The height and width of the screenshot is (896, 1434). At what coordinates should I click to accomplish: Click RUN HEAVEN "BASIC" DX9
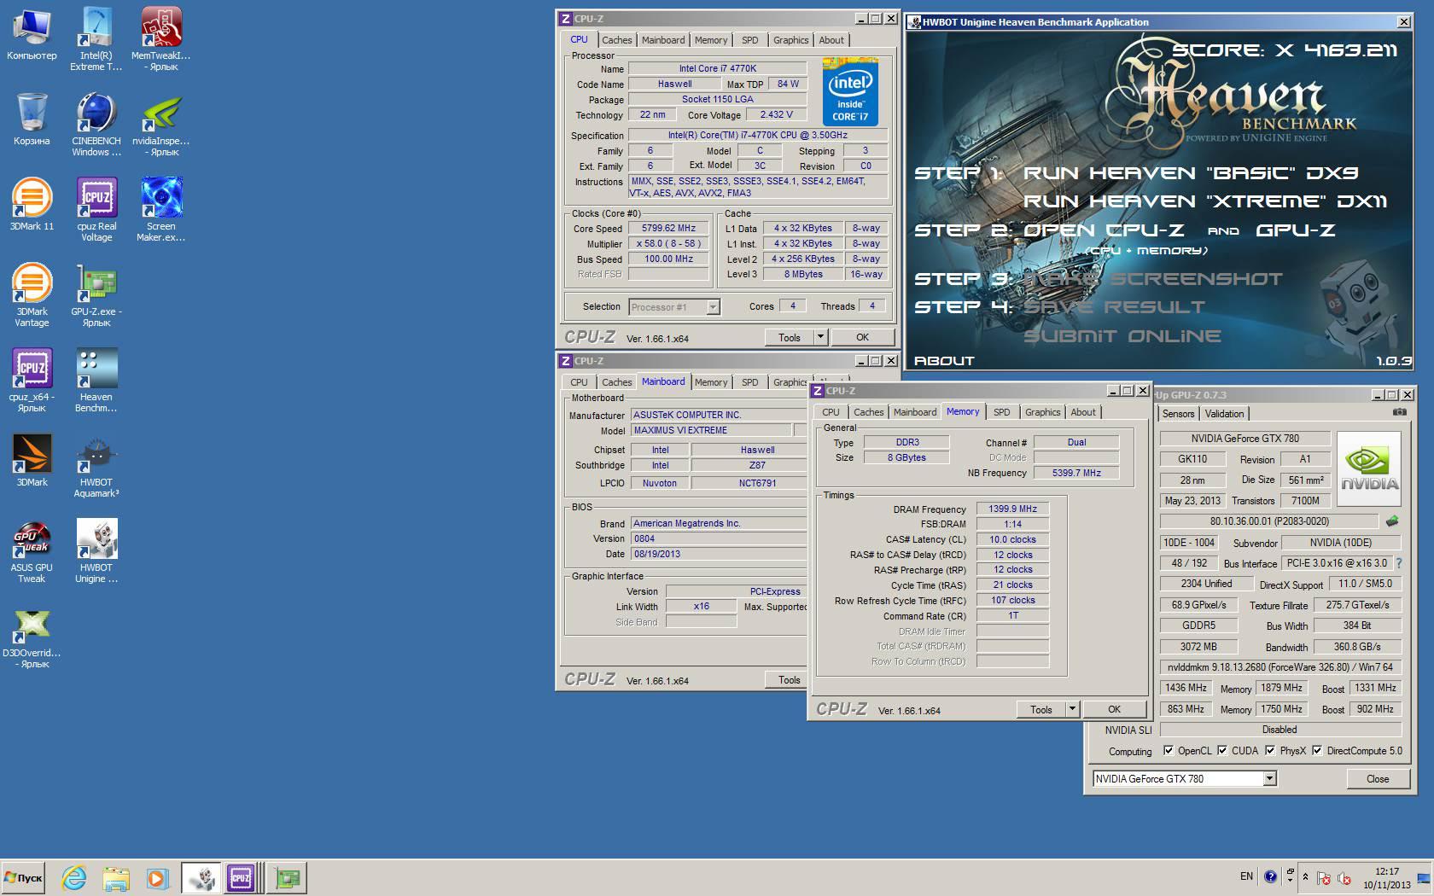(1191, 173)
